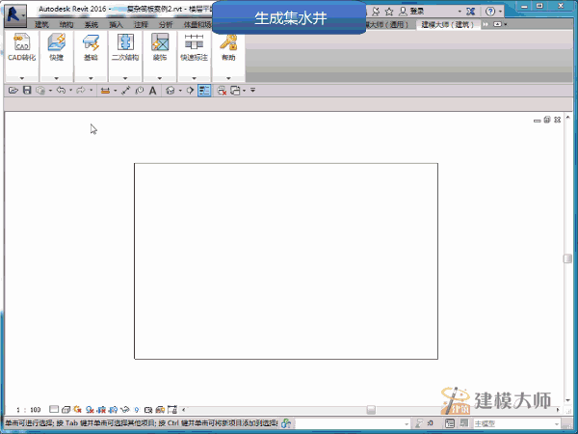The width and height of the screenshot is (578, 434).
Task: Click the 基础 foundation tool icon
Action: 91,42
